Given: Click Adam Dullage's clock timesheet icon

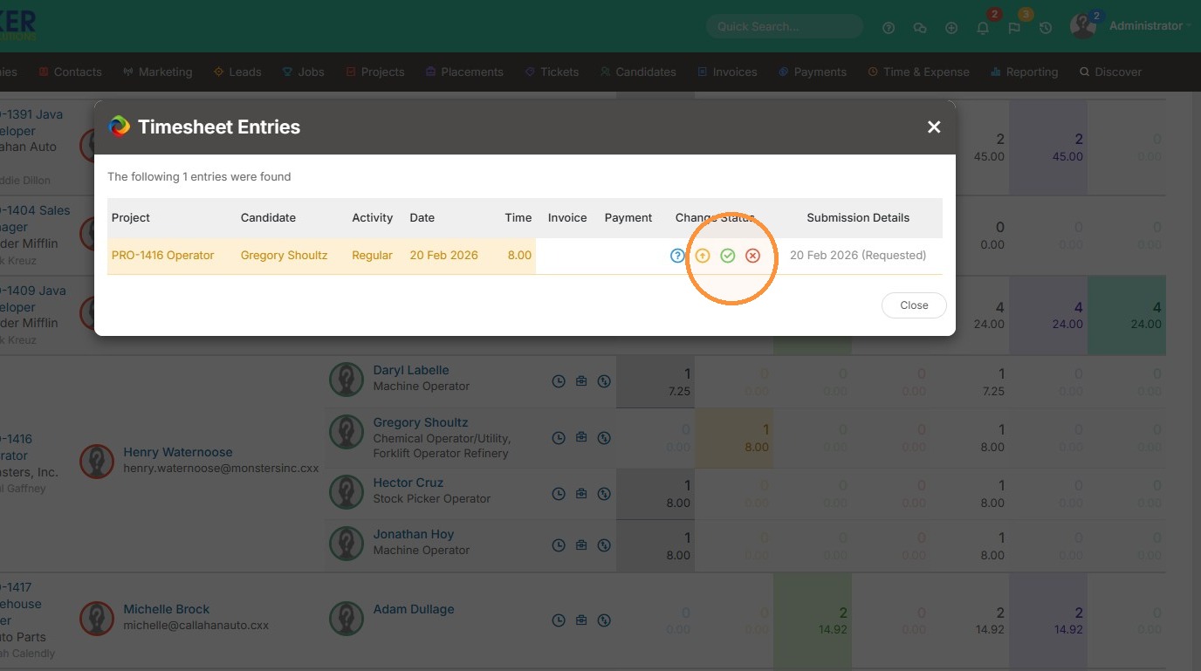Looking at the screenshot, I should coord(559,620).
